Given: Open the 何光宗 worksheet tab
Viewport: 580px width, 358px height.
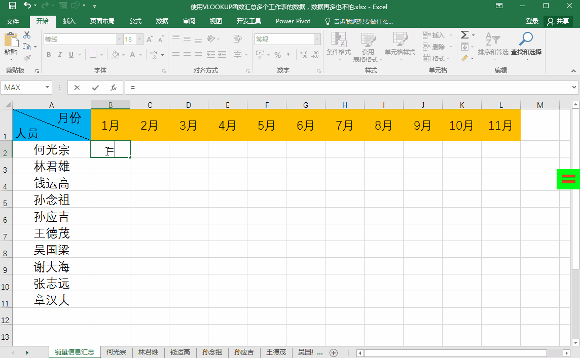Looking at the screenshot, I should click(116, 352).
